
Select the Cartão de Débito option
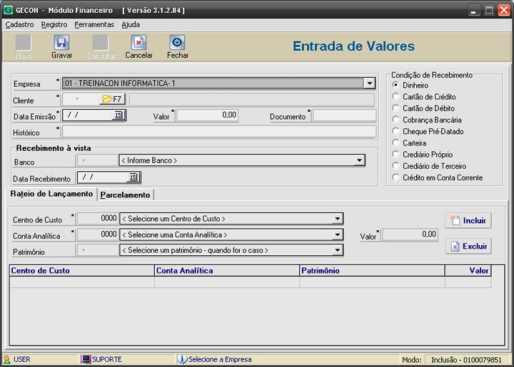click(x=395, y=108)
